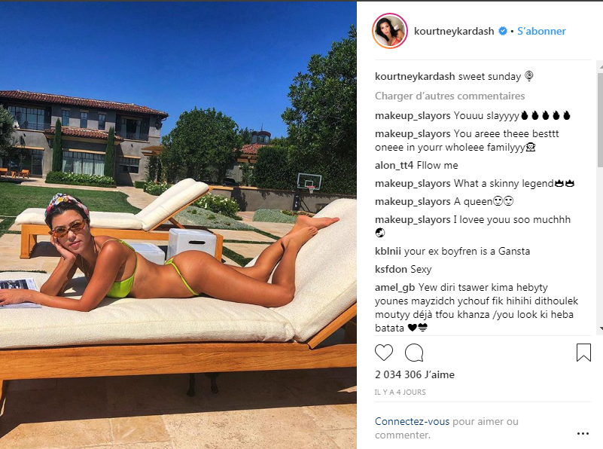The width and height of the screenshot is (603, 449).
Task: View likes list at 2 034 306 J'aime
Action: (x=415, y=374)
